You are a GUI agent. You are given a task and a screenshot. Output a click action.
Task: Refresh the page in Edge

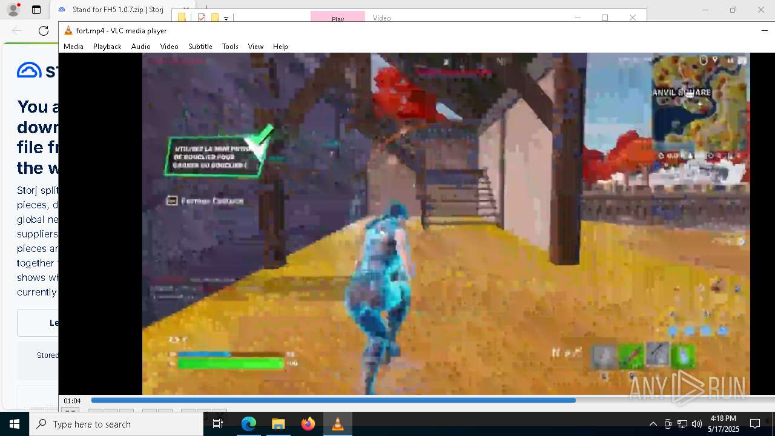(44, 30)
